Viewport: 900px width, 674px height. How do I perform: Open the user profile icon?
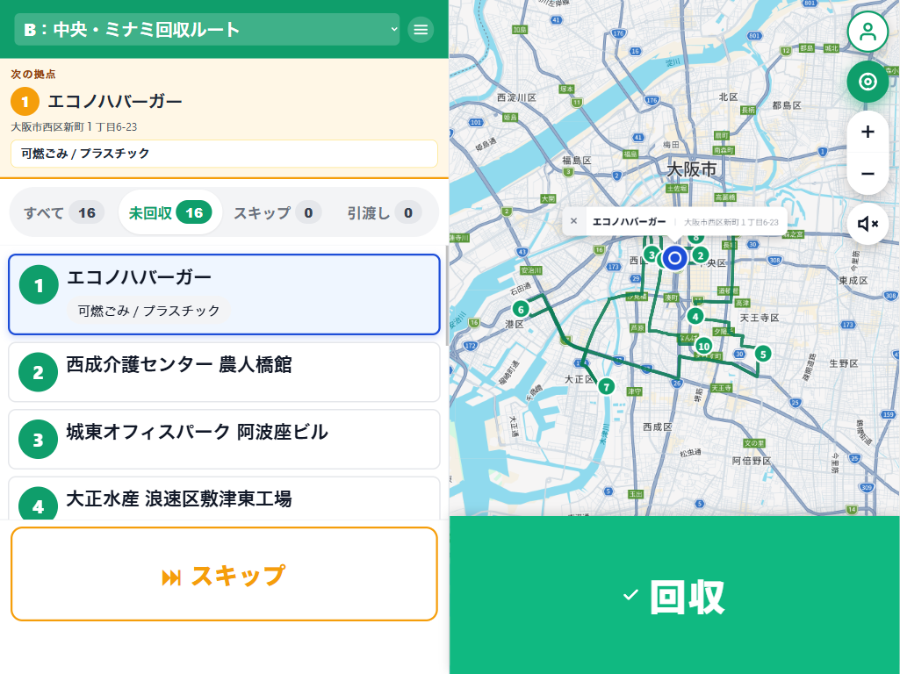tap(868, 32)
